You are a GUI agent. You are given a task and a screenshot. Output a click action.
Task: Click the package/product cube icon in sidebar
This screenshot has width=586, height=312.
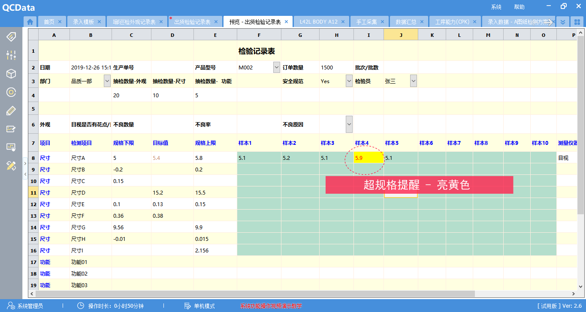(x=11, y=73)
